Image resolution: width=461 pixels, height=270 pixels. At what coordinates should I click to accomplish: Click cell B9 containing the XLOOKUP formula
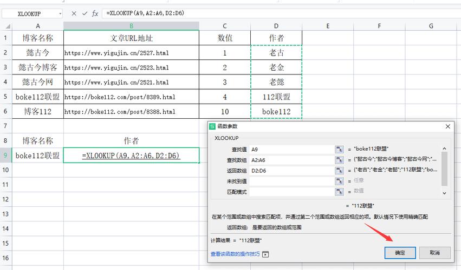(x=132, y=155)
